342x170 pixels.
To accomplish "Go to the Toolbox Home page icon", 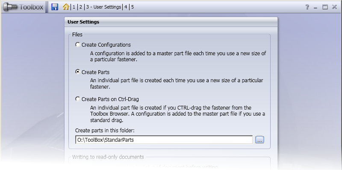I will (x=66, y=7).
